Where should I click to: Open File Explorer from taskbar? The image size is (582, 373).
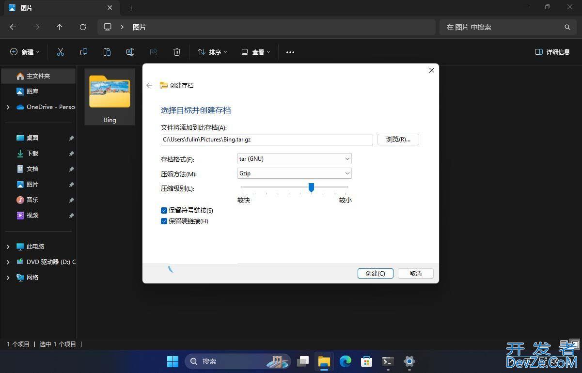click(x=324, y=361)
